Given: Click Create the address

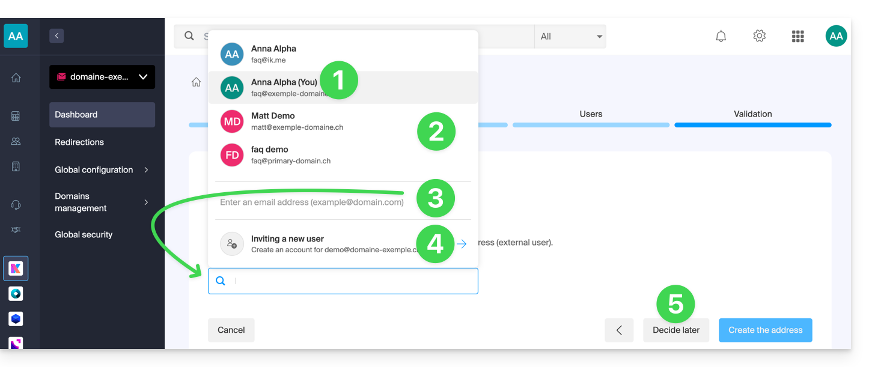Looking at the screenshot, I should pos(766,330).
